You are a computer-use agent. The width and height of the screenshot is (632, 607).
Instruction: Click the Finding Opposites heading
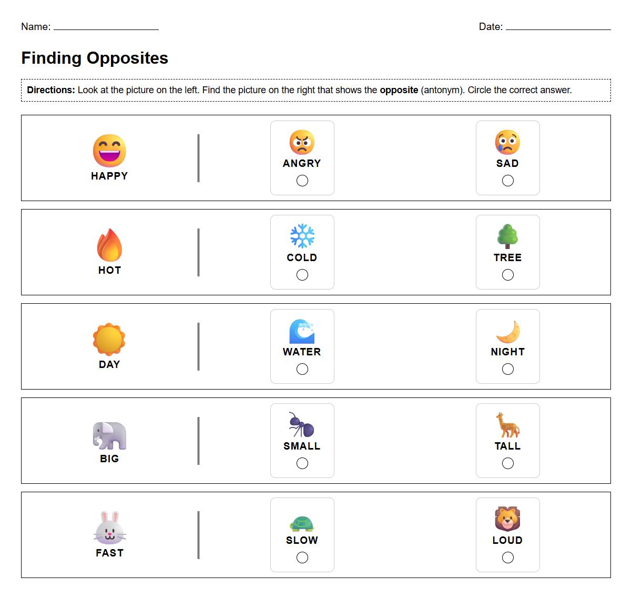[95, 58]
